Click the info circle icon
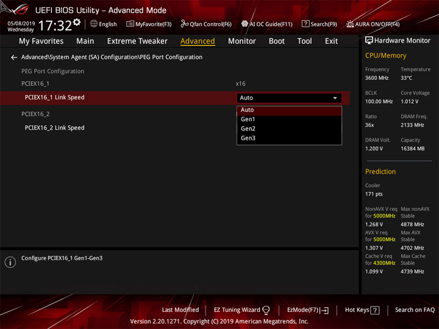This screenshot has width=439, height=329. [10, 262]
